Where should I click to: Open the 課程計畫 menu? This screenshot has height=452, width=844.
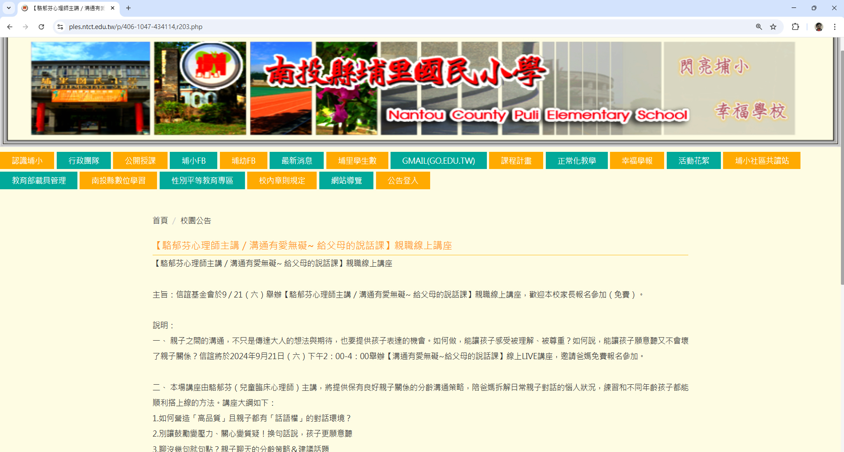point(516,161)
